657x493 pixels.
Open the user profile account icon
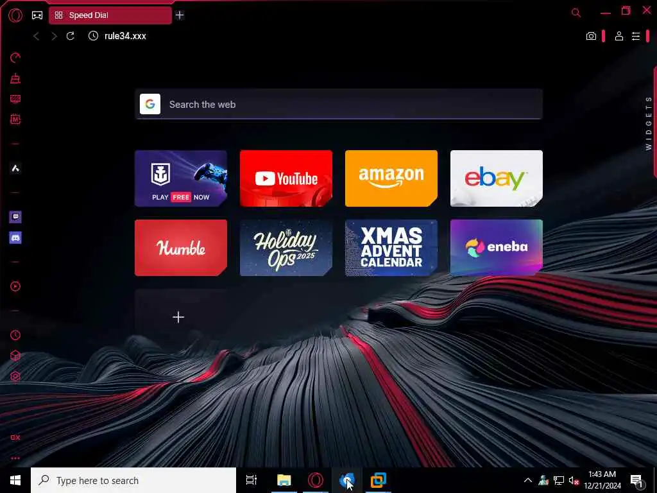pyautogui.click(x=619, y=36)
